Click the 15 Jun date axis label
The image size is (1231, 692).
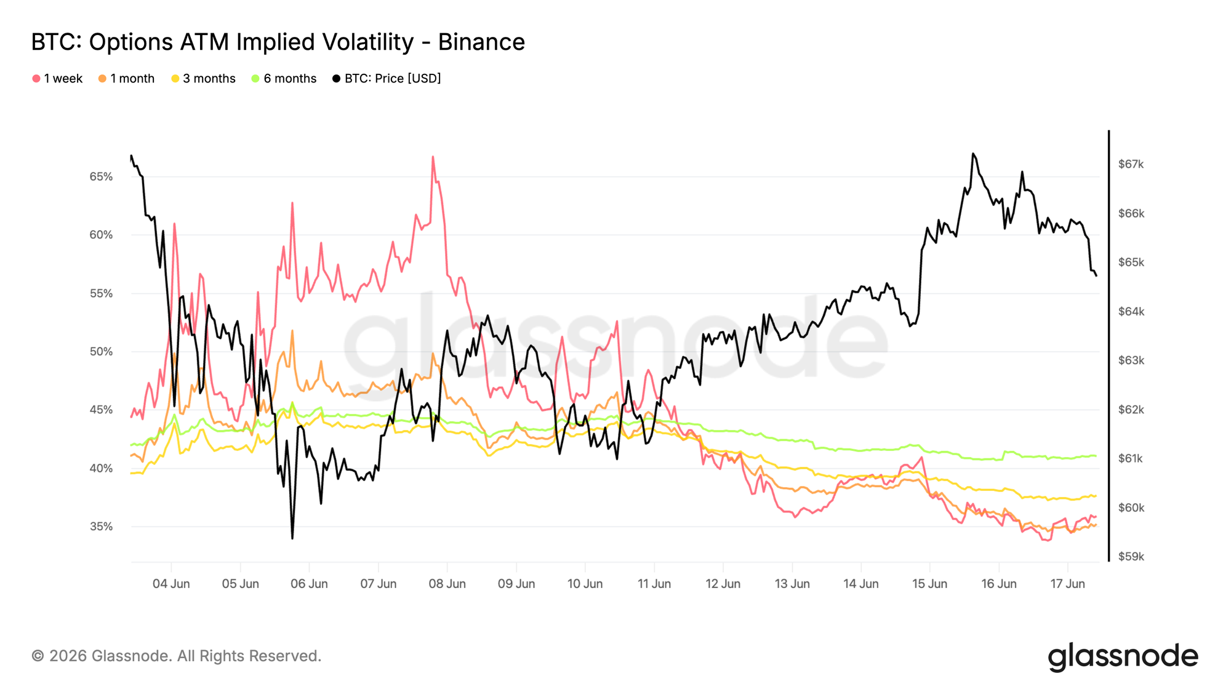coord(929,584)
